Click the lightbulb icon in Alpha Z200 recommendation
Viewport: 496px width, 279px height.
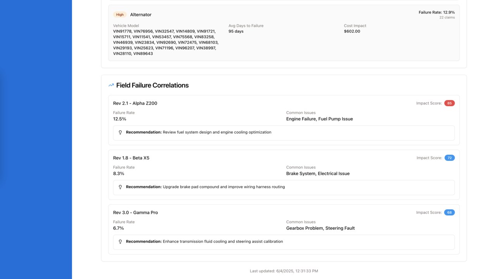[x=120, y=133]
